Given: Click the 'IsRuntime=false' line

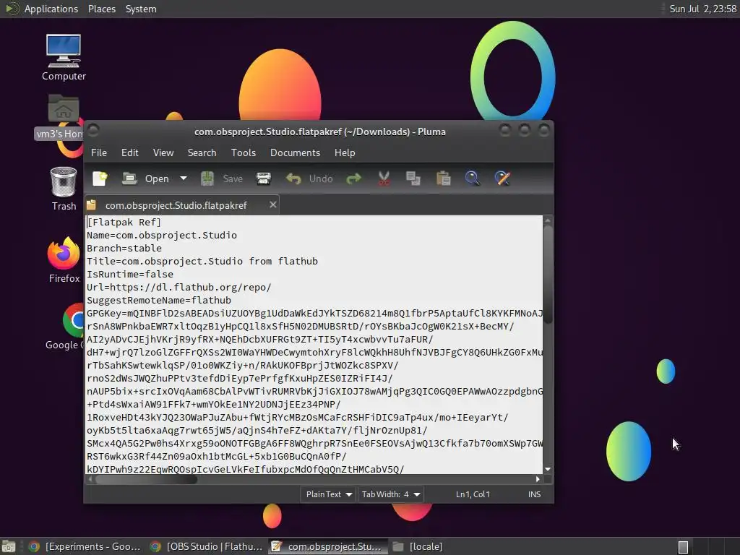Looking at the screenshot, I should pyautogui.click(x=130, y=274).
